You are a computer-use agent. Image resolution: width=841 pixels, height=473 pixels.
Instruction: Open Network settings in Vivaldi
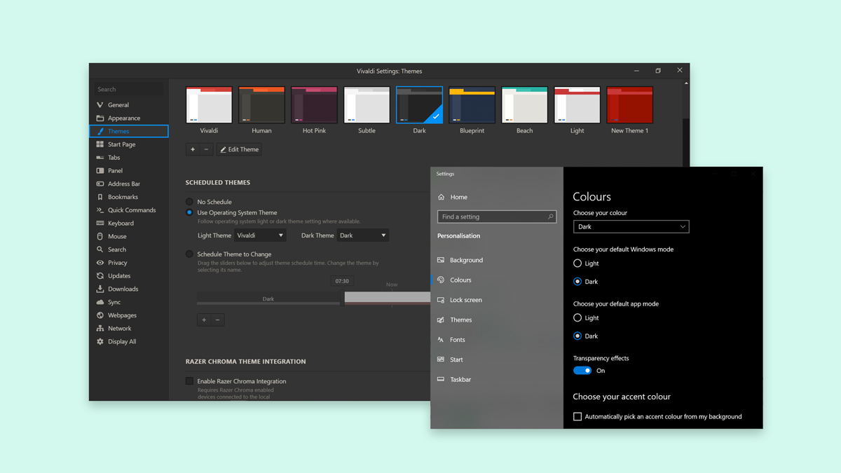[x=129, y=329]
